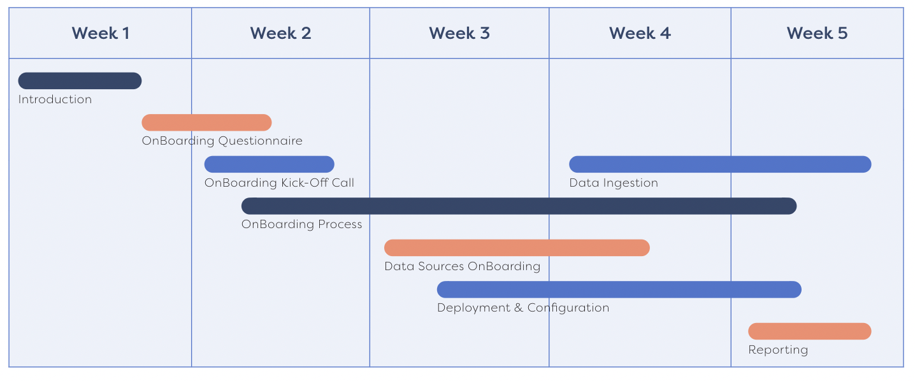Click the Week 1 column header
The image size is (915, 381).
click(101, 33)
